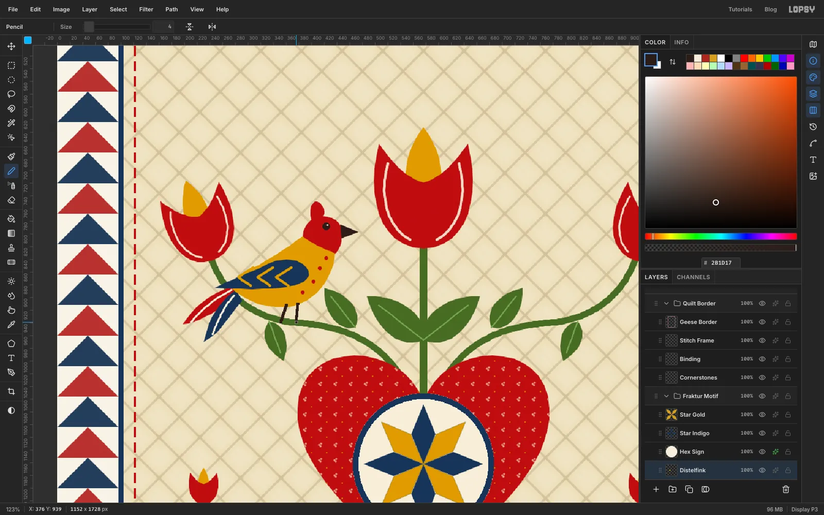Switch to the Channels tab
The image size is (824, 515).
click(x=693, y=277)
